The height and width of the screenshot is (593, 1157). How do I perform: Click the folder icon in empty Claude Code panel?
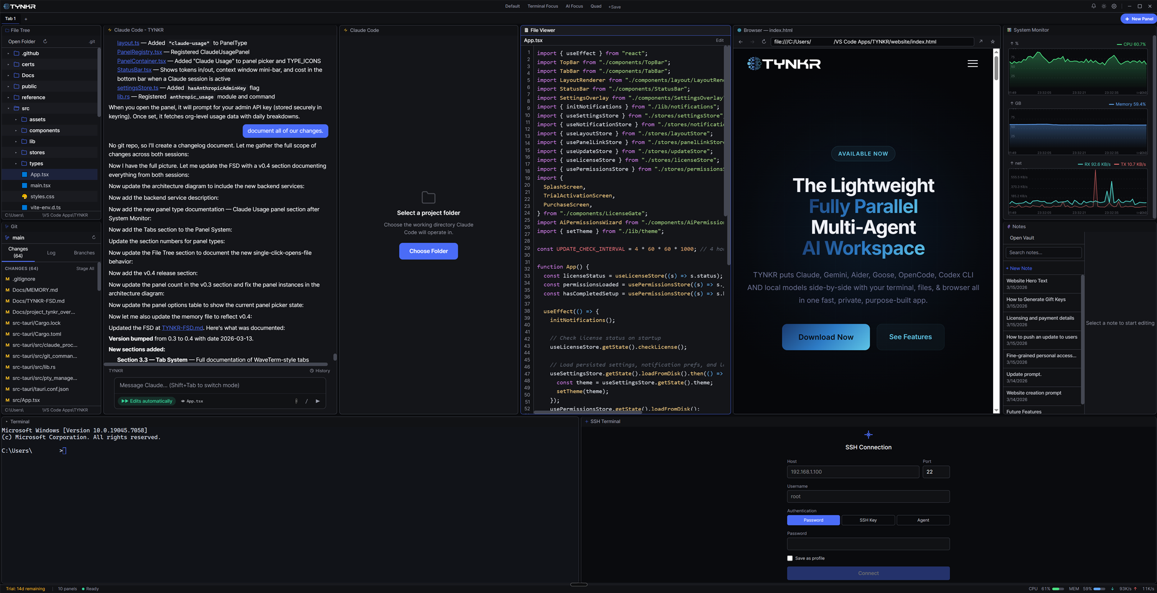(x=429, y=197)
